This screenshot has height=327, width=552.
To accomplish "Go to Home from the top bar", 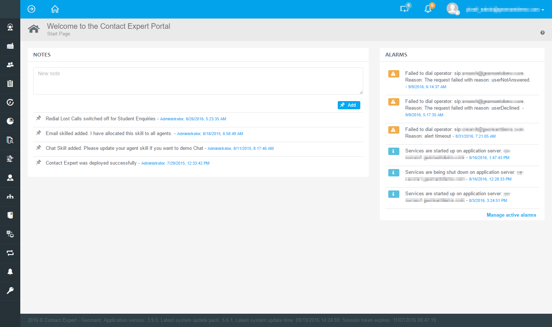I will (55, 9).
